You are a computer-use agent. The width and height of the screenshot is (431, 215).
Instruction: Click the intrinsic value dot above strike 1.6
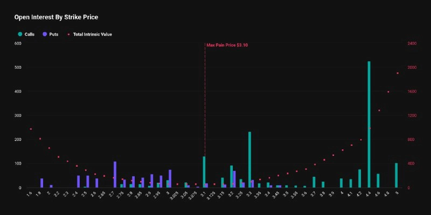31,129
